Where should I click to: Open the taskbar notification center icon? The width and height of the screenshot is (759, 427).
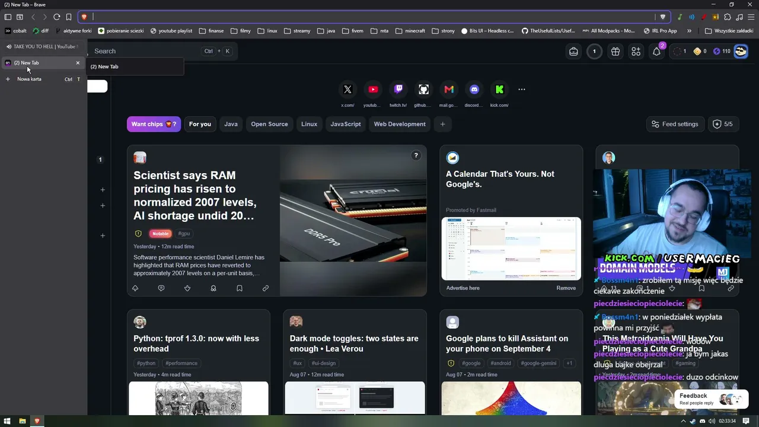click(745, 421)
